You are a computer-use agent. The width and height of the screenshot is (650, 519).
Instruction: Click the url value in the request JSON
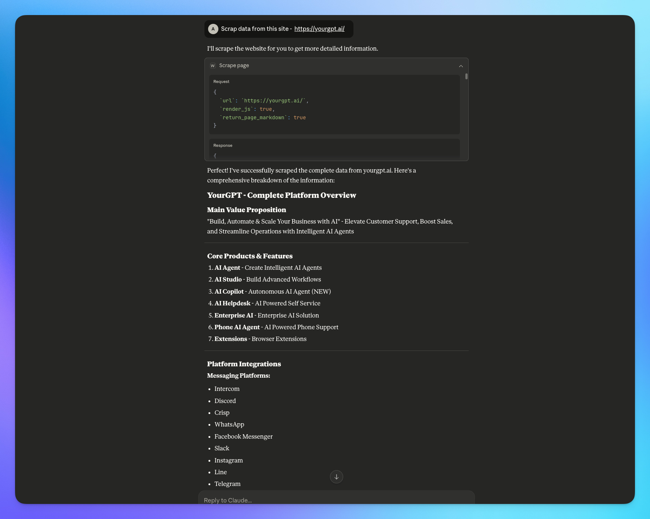tap(275, 101)
